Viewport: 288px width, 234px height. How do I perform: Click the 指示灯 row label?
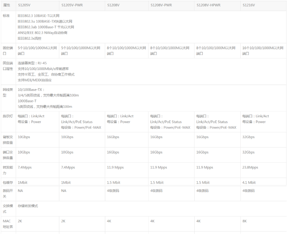coord(8,116)
